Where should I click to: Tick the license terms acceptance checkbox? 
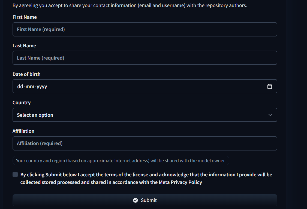pyautogui.click(x=15, y=174)
